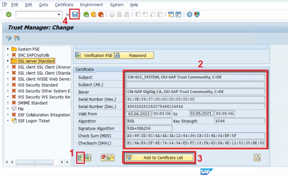Click tree scroll left arrow
The width and height of the screenshot is (288, 176).
pyautogui.click(x=7, y=162)
